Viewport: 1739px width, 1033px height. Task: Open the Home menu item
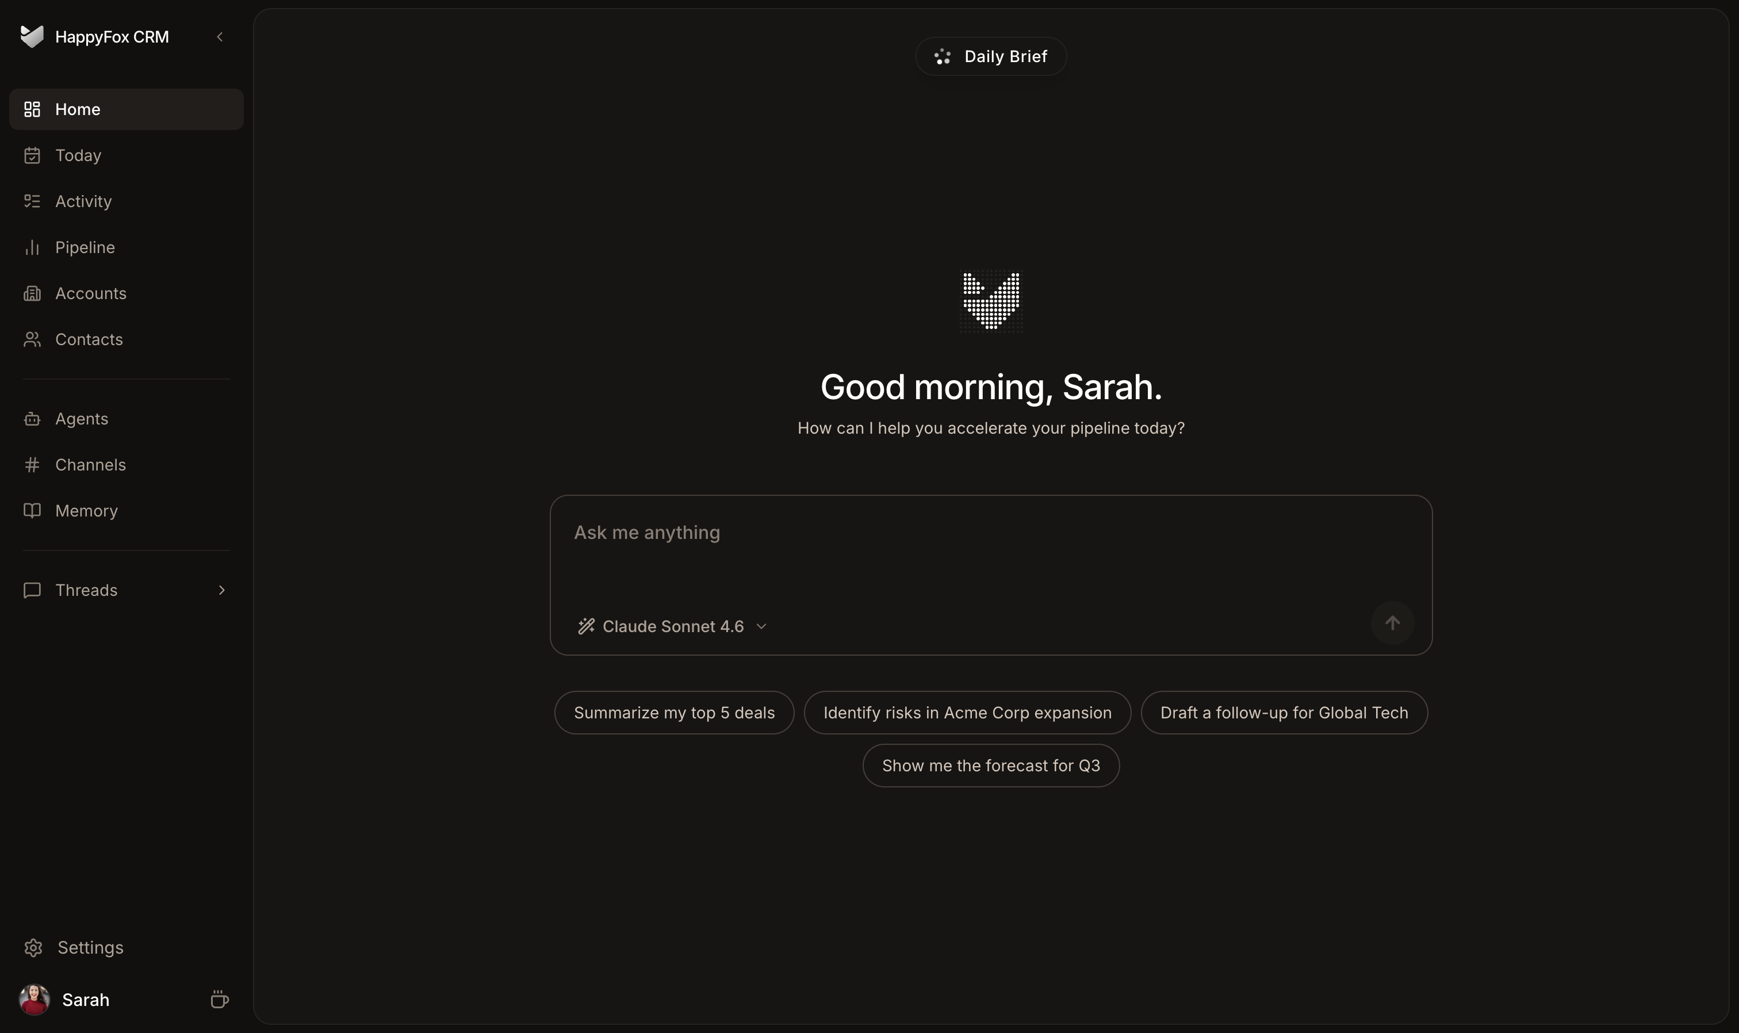click(x=127, y=109)
